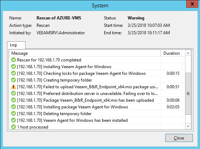Image resolution: width=200 pixels, height=149 pixels.
Task: Click the Close button
Action: tap(179, 138)
